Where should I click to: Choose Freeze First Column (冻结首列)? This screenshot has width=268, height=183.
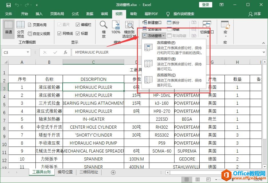(x=174, y=80)
